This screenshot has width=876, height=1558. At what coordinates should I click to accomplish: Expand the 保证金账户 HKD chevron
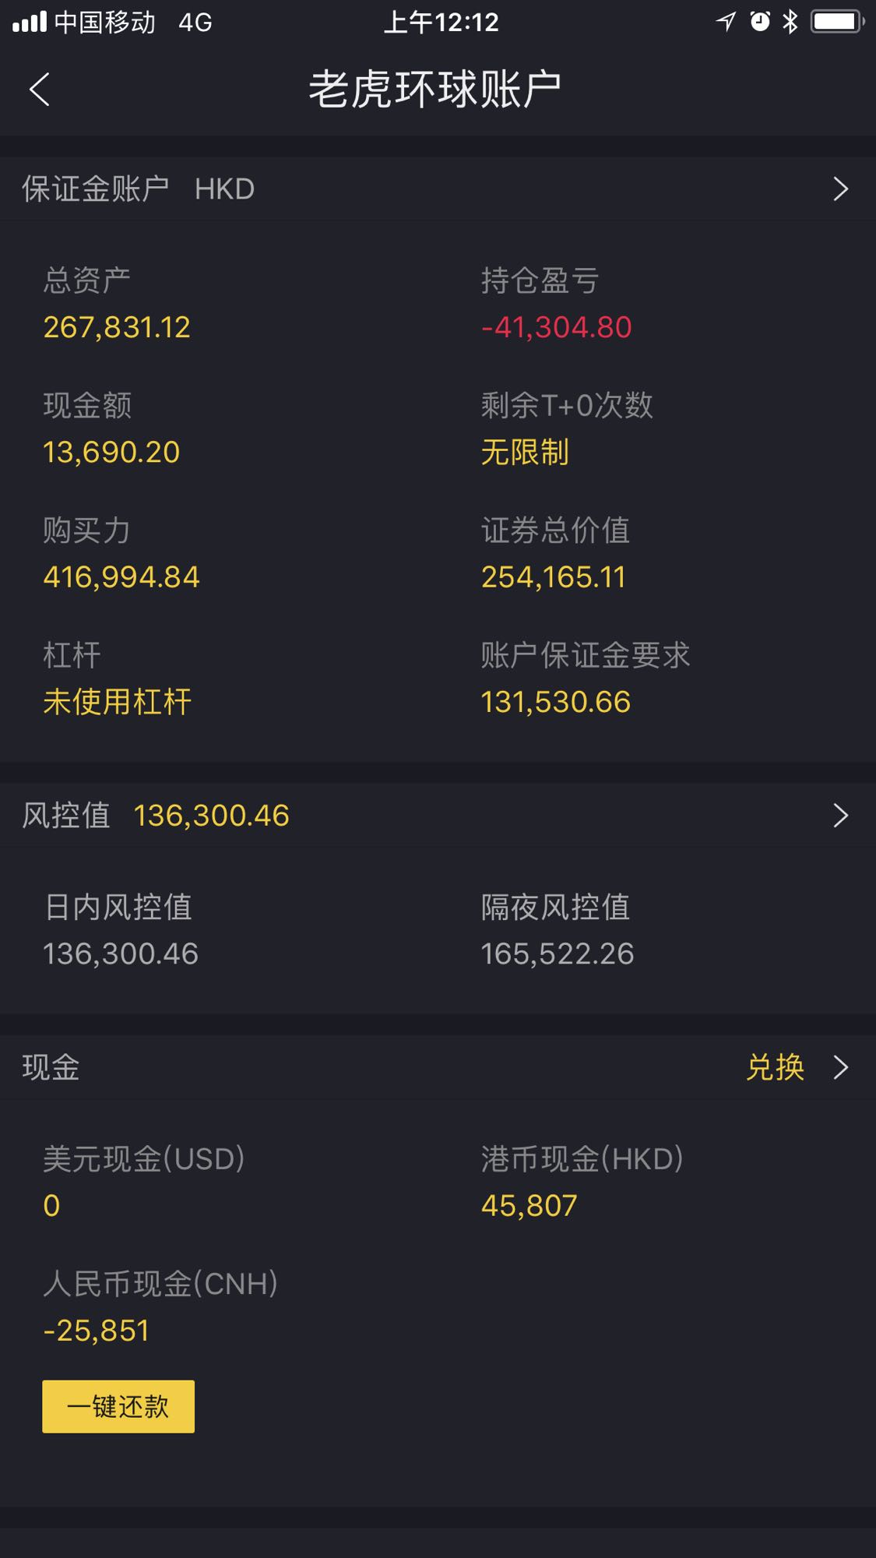click(840, 189)
